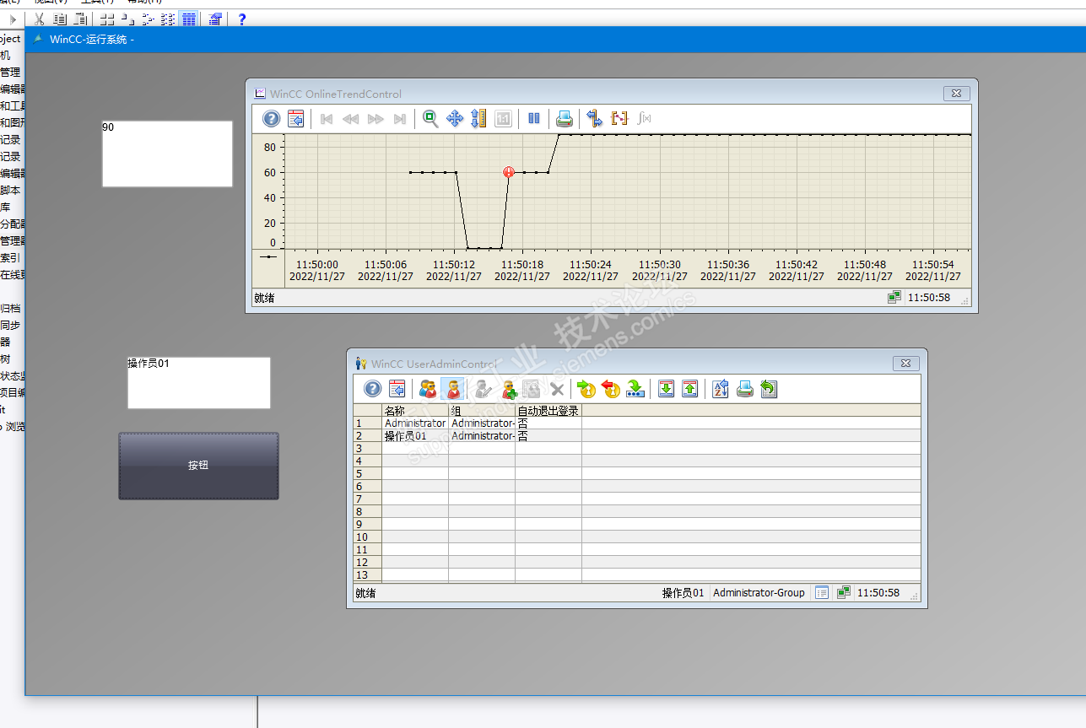The width and height of the screenshot is (1086, 728).
Task: Click the 11:50:30 time axis label
Action: (659, 264)
